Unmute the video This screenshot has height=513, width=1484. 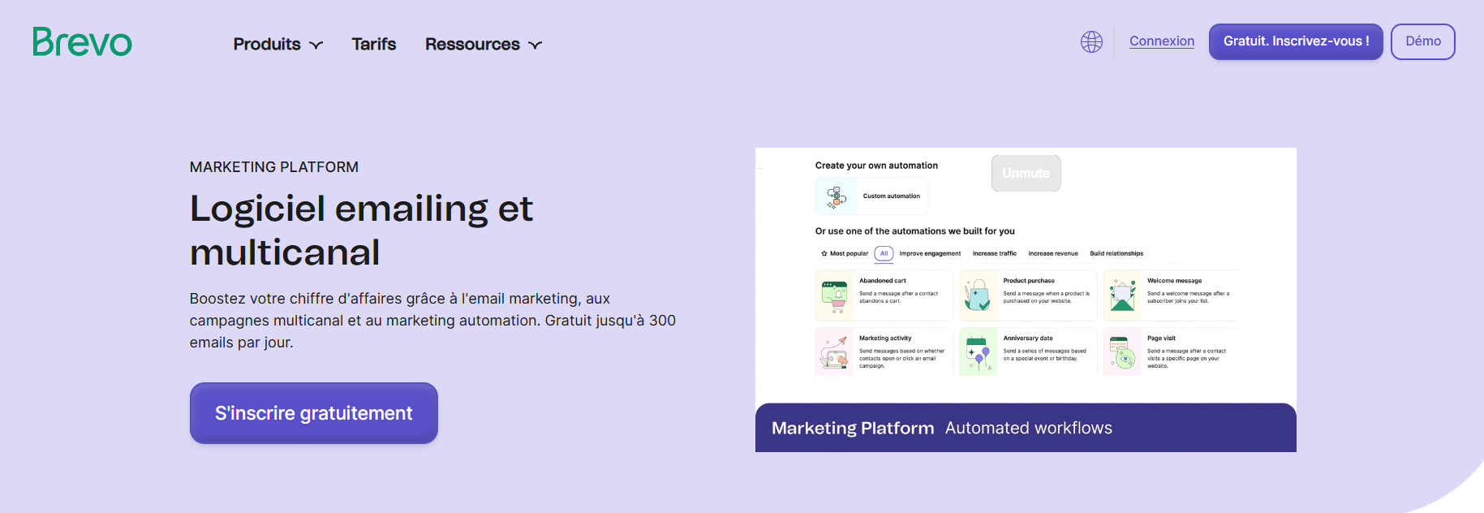pyautogui.click(x=1026, y=173)
